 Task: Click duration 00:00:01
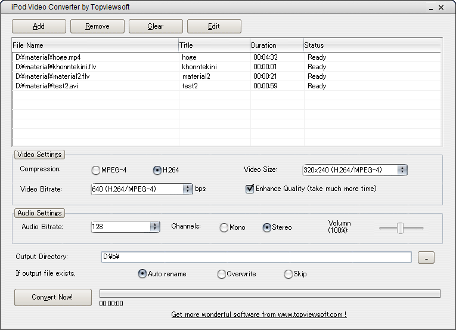[x=265, y=67]
